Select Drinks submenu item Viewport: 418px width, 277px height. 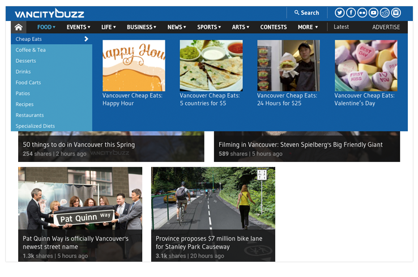pyautogui.click(x=52, y=72)
